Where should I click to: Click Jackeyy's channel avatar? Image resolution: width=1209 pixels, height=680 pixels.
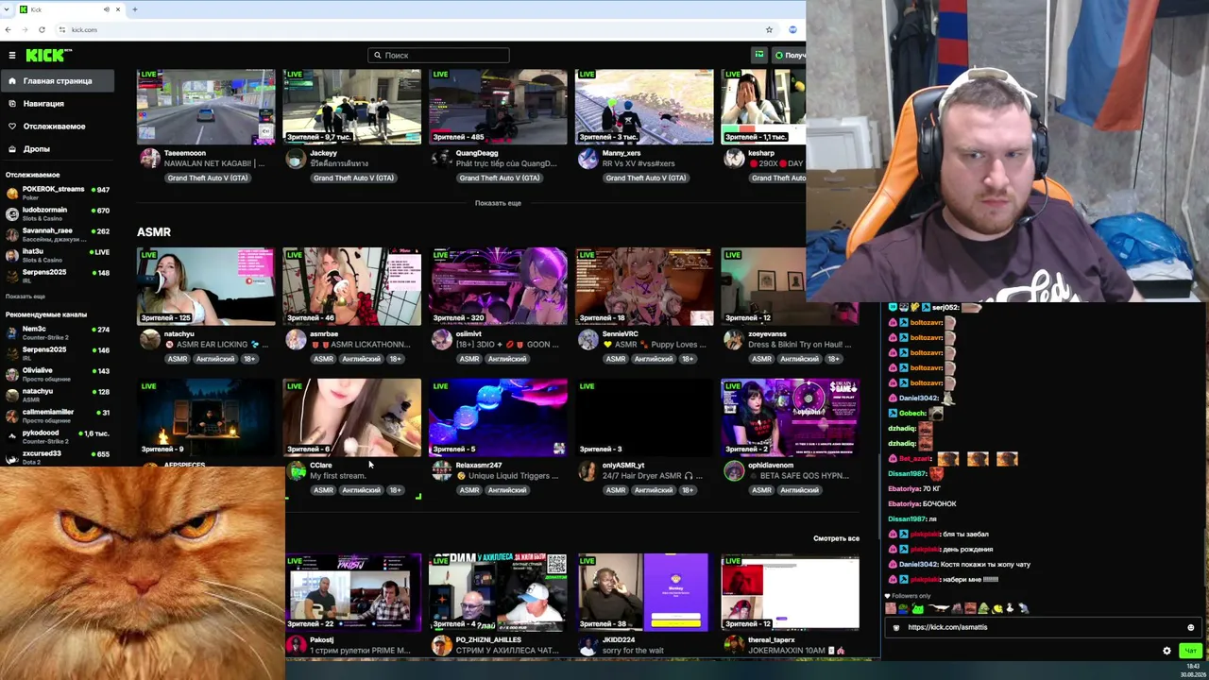click(x=296, y=159)
